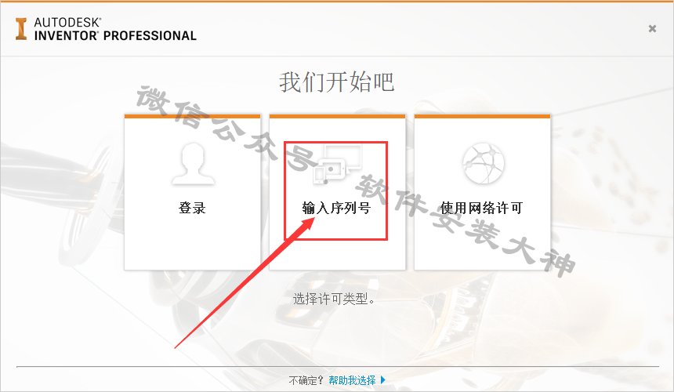
Task: Click the 不确定? text in footer
Action: pyautogui.click(x=306, y=380)
